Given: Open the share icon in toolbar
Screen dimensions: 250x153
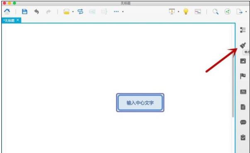Looking at the screenshot, I should click(227, 12).
